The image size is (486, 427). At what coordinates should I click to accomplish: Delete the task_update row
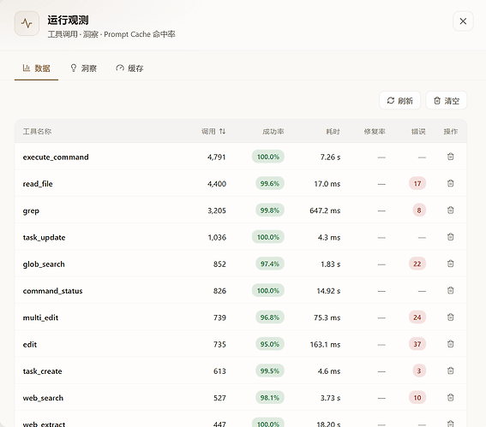tap(450, 237)
